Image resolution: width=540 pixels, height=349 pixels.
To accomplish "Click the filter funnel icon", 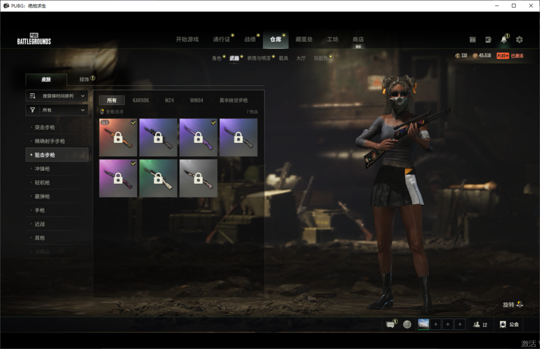I will click(x=32, y=110).
